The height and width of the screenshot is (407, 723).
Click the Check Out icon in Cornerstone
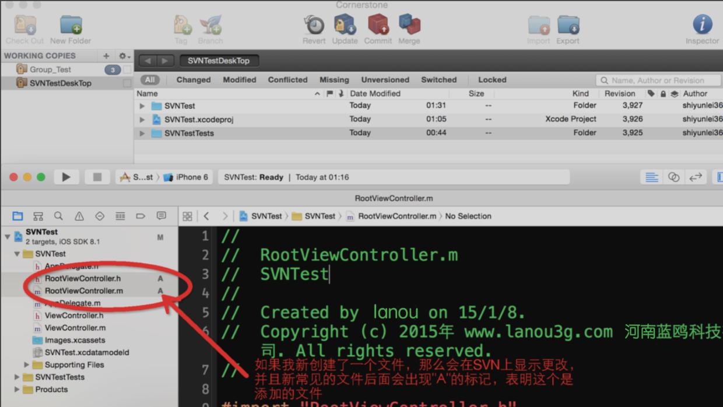[25, 26]
